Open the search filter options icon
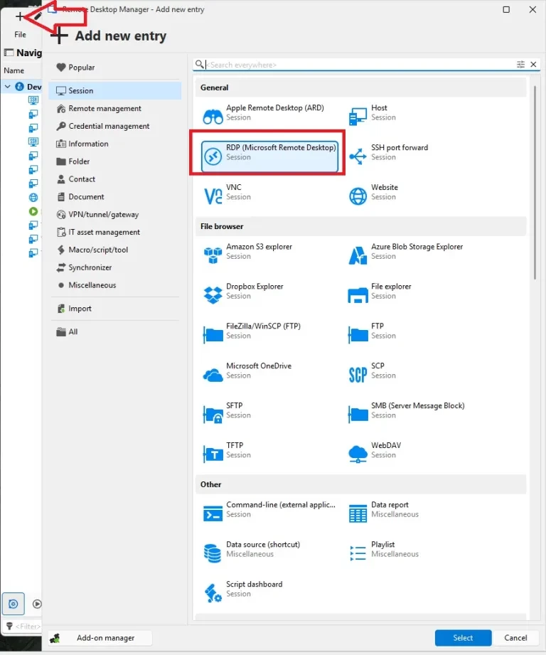The width and height of the screenshot is (546, 655). [x=520, y=64]
